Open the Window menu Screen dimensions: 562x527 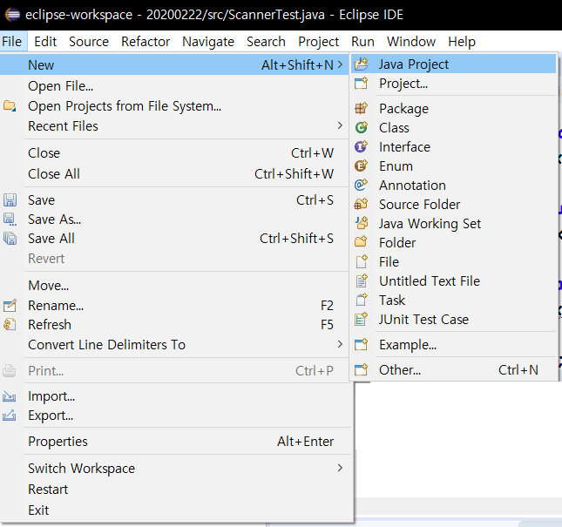pyautogui.click(x=411, y=42)
